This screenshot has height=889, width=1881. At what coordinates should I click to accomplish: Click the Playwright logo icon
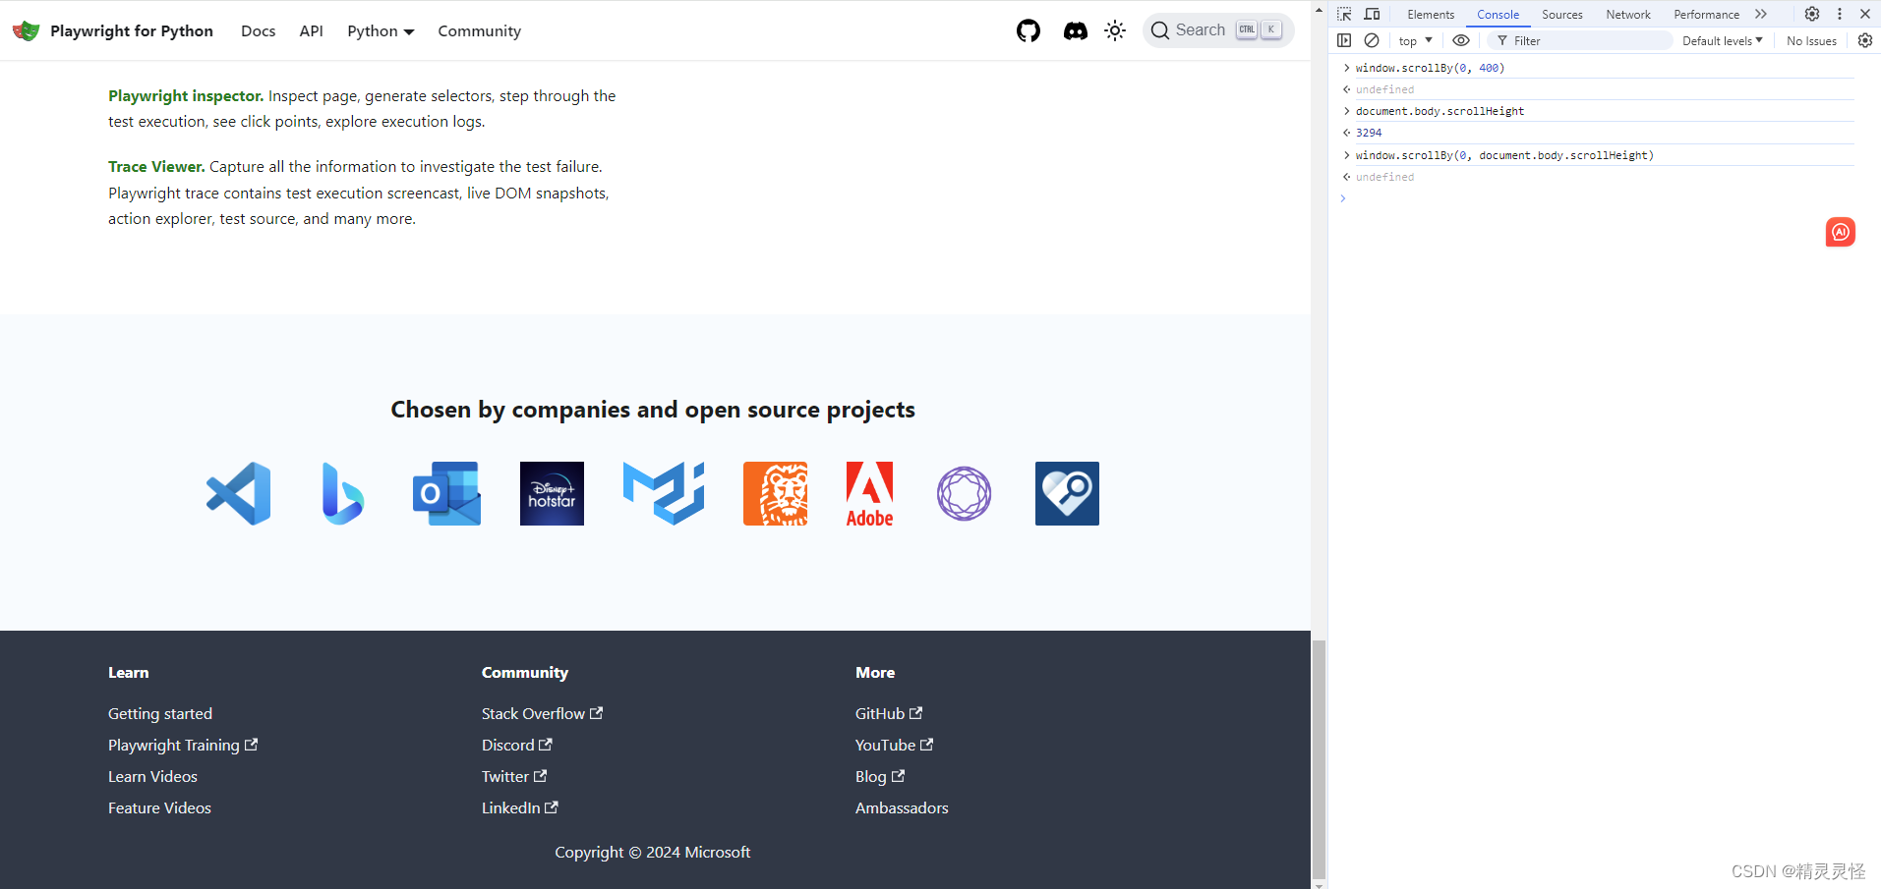(x=27, y=30)
